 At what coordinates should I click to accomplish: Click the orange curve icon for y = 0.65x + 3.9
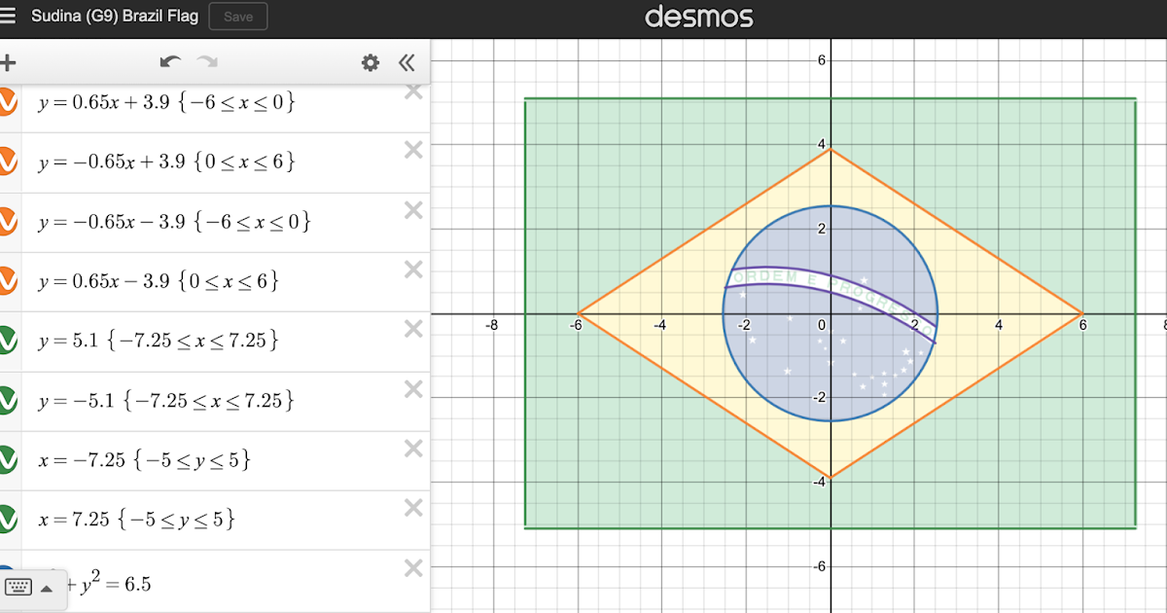[5, 101]
